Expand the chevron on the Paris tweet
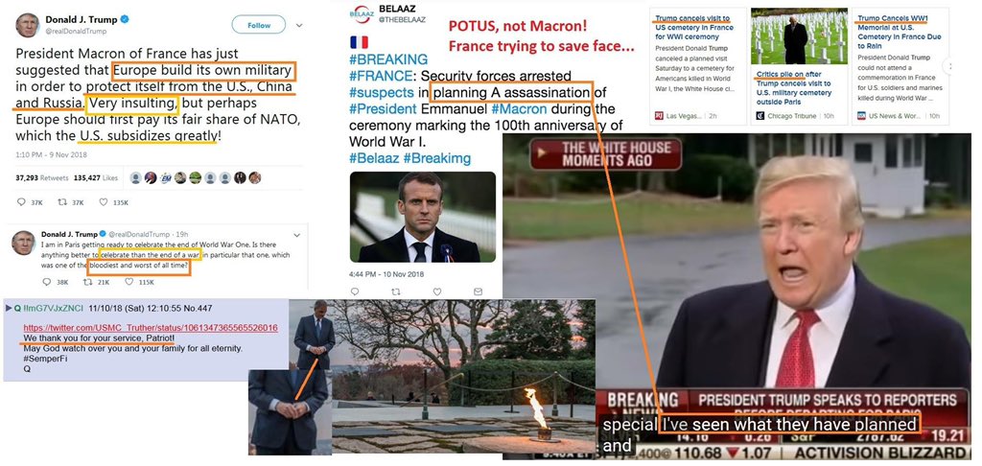 click(297, 236)
